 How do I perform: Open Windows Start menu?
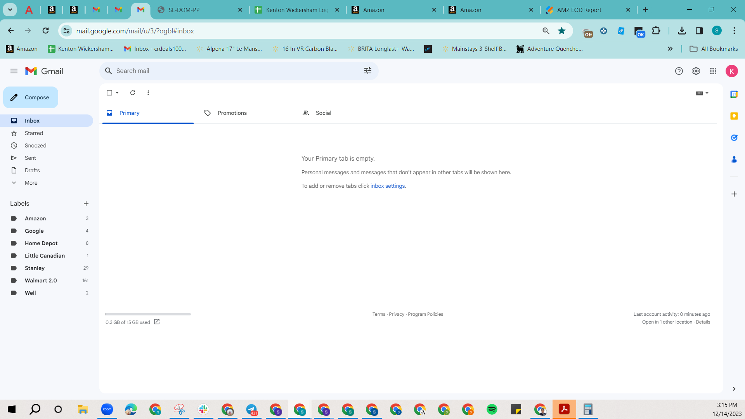[x=12, y=409]
